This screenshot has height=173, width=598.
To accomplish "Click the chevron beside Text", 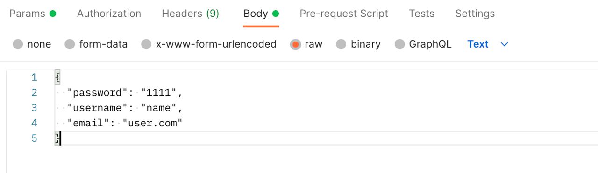I will [x=504, y=44].
